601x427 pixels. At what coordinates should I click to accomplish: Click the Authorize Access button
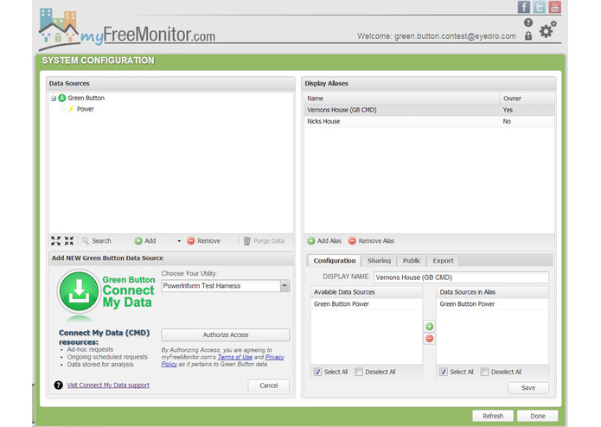tap(226, 335)
